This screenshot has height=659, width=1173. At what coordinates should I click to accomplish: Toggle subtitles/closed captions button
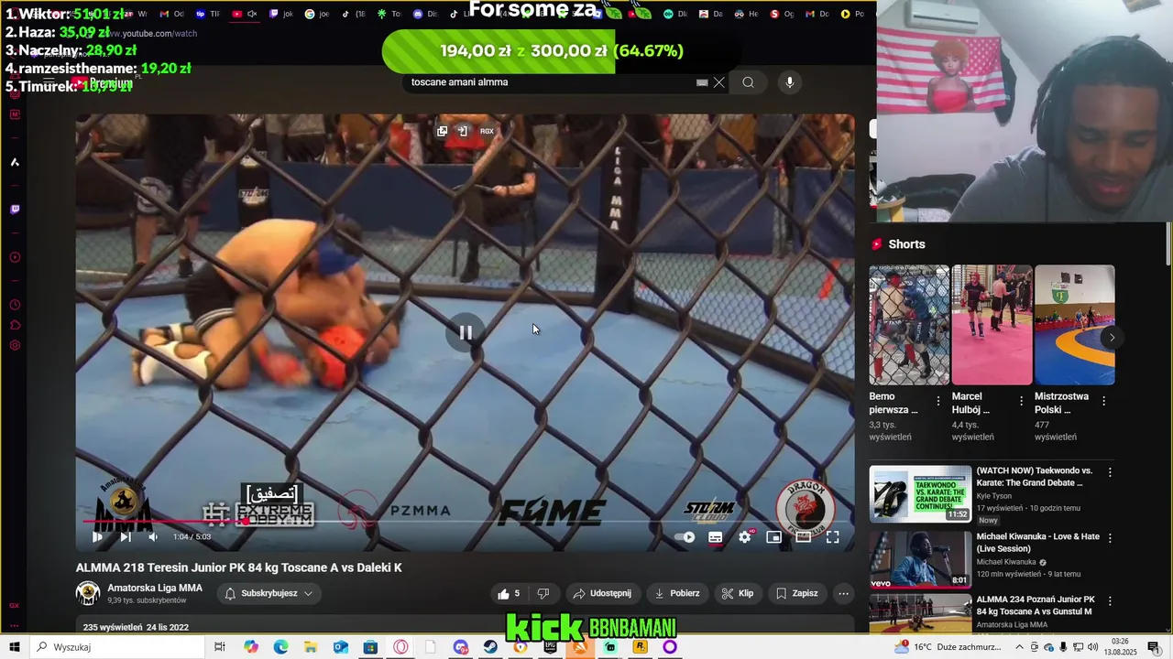pos(716,537)
